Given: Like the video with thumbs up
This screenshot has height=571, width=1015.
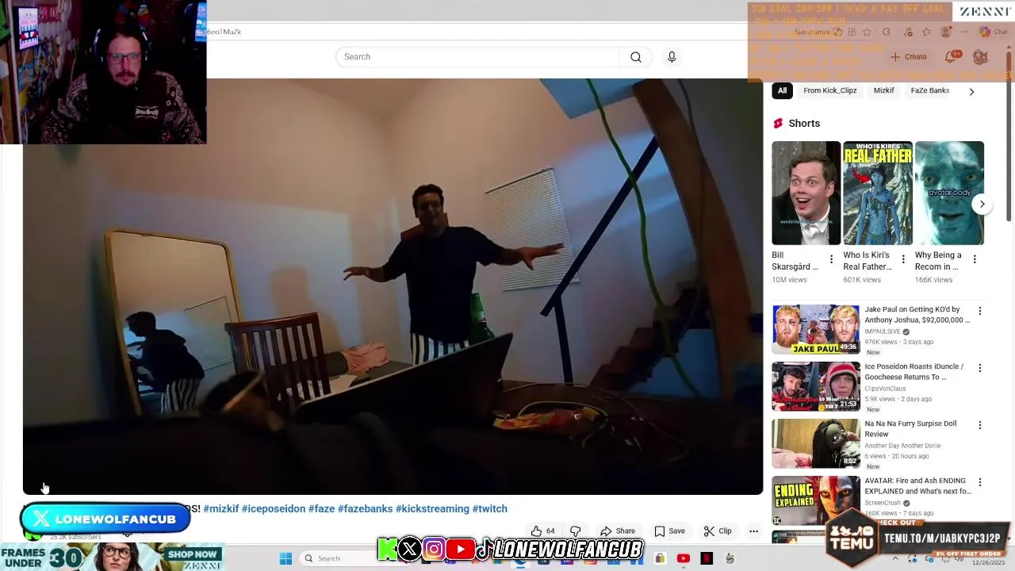Looking at the screenshot, I should (543, 531).
